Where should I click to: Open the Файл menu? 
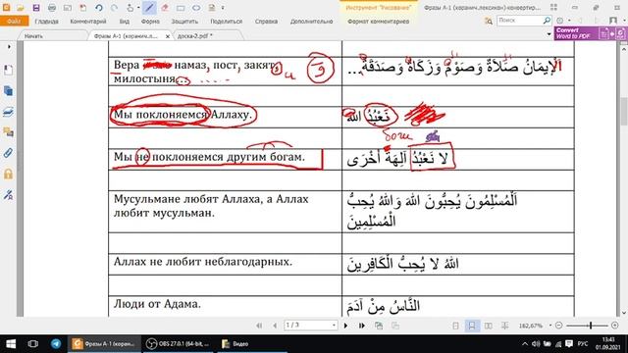point(14,21)
